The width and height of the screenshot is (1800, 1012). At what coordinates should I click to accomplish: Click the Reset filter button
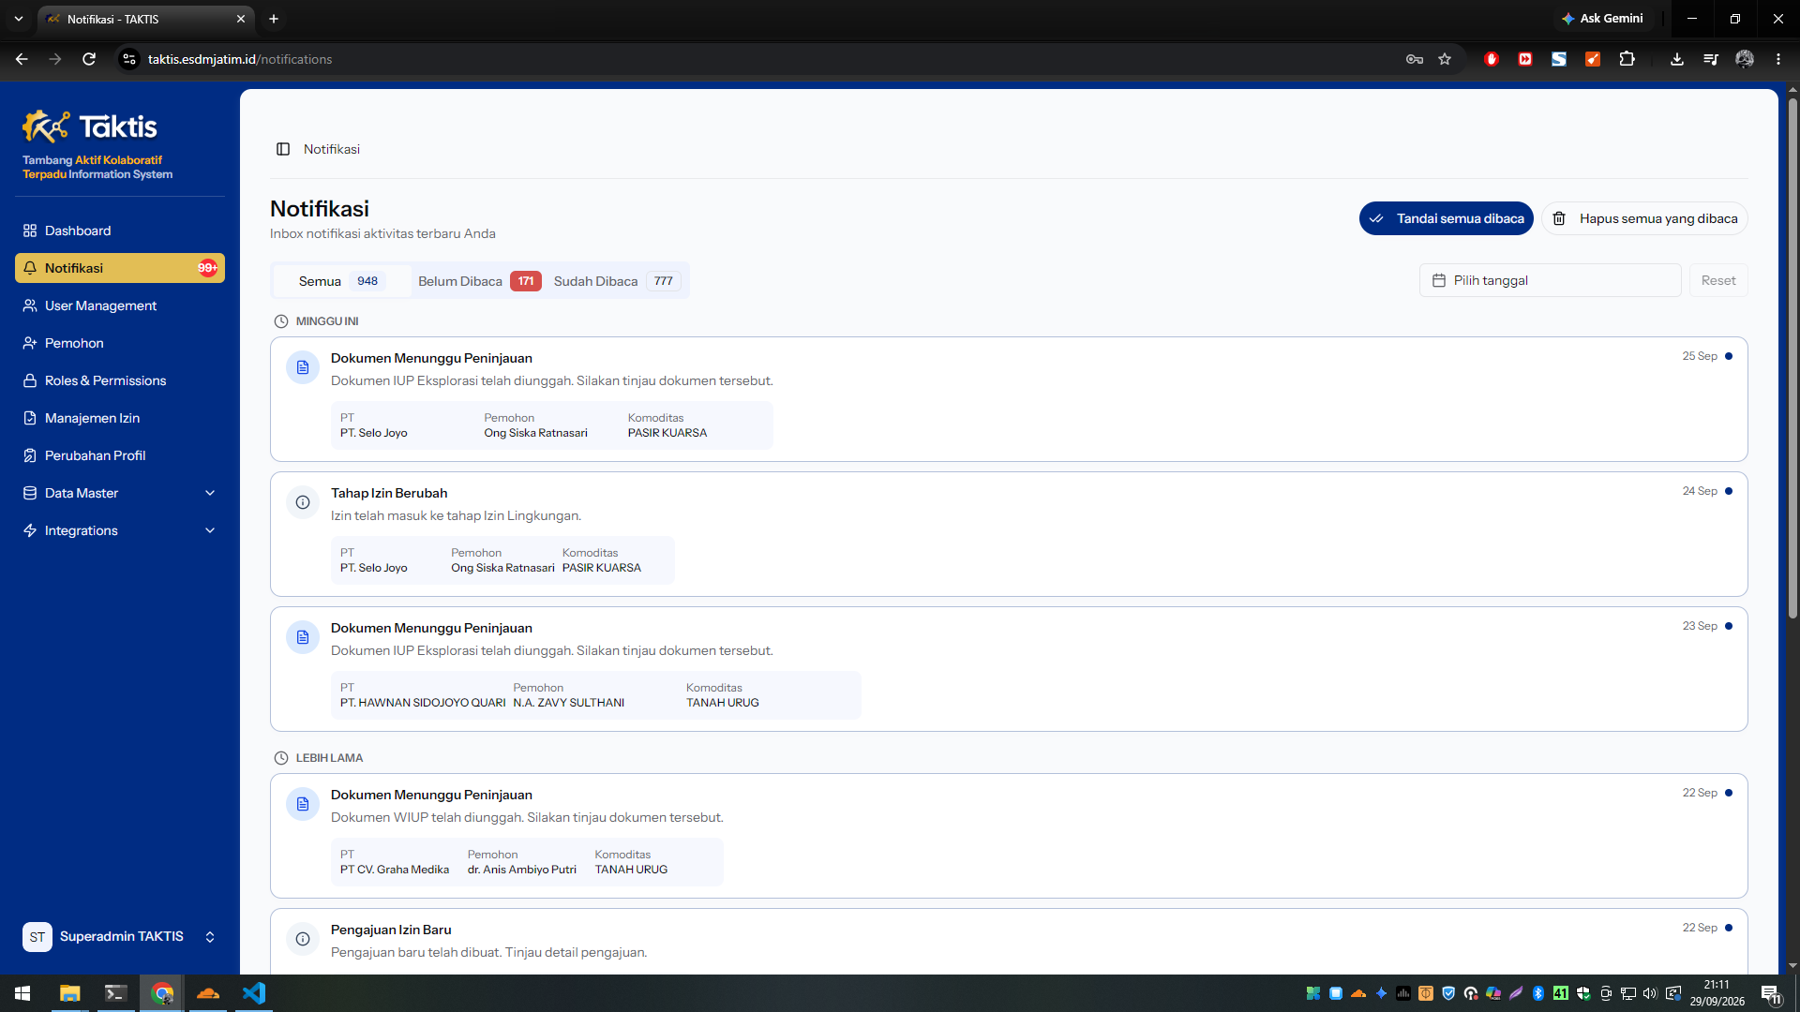[x=1718, y=280]
